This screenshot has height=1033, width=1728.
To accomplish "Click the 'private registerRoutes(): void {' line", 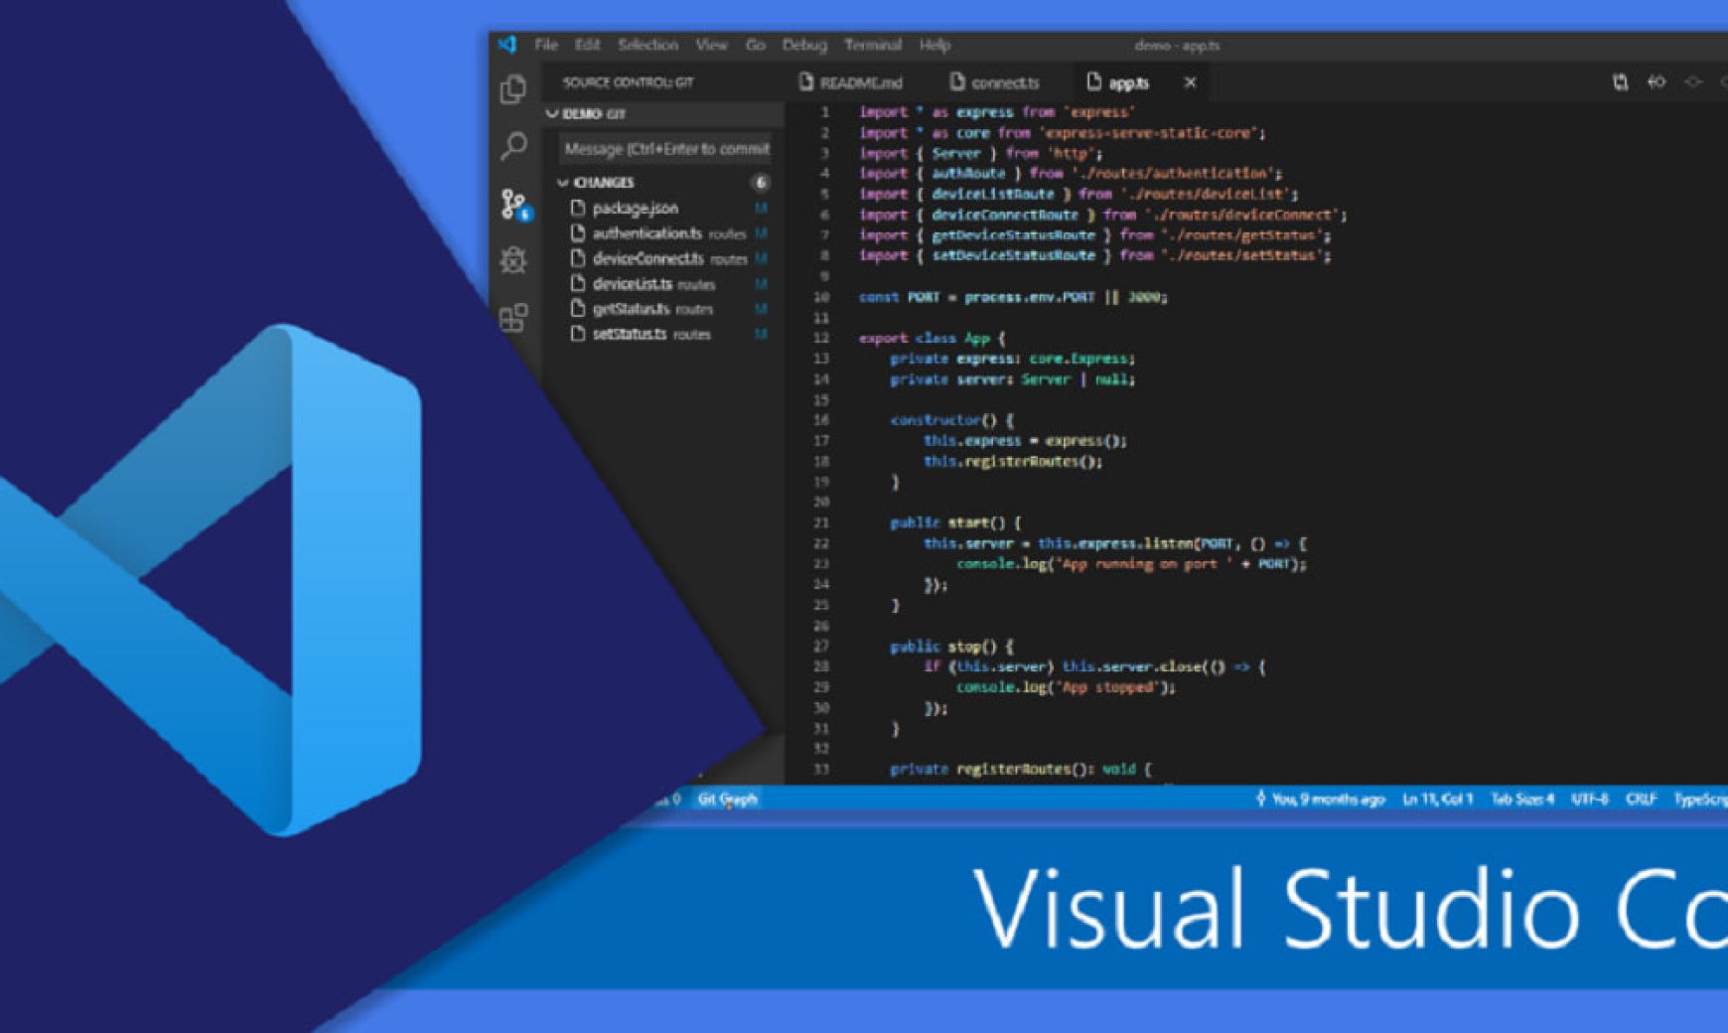I will click(x=1021, y=769).
